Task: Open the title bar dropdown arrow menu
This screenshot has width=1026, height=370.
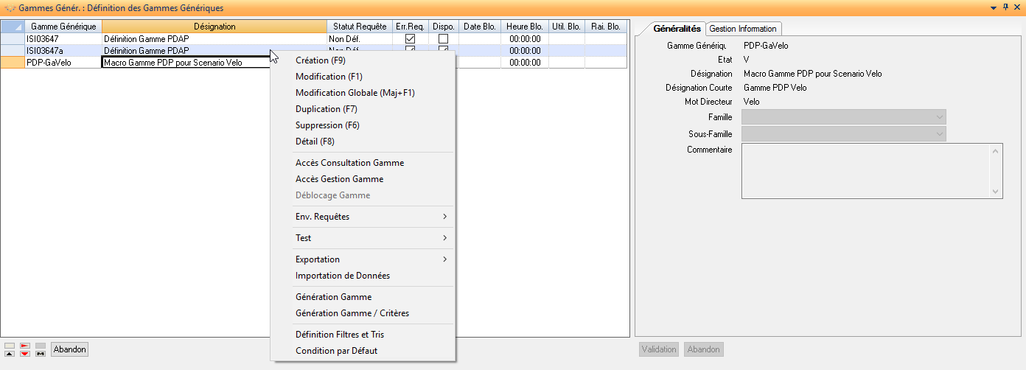Action: coord(992,7)
